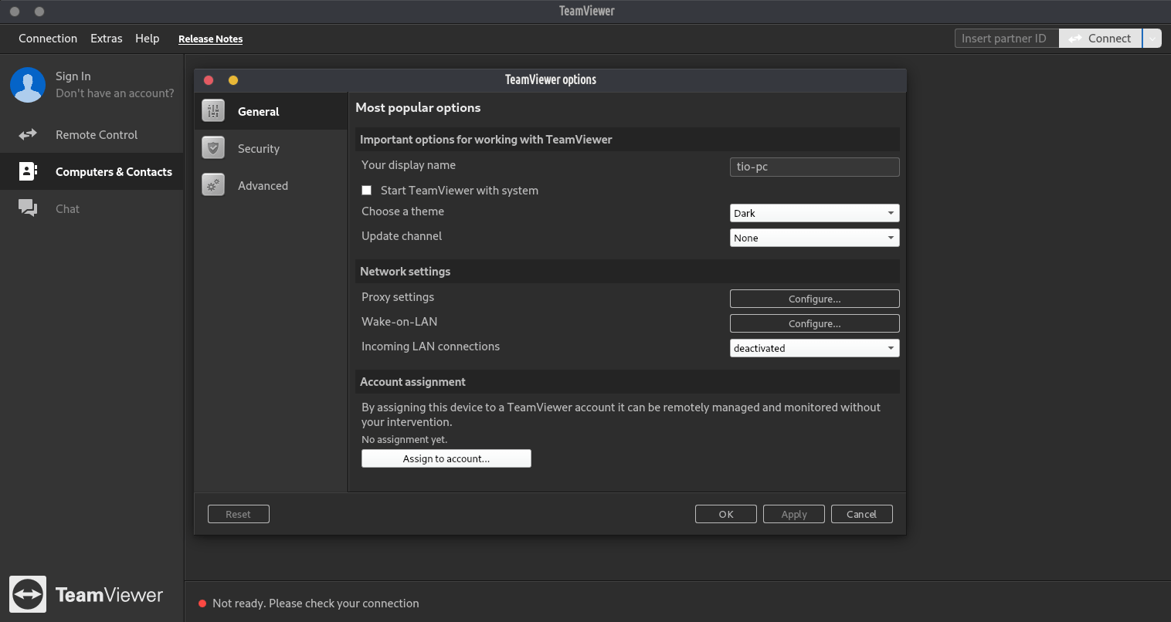Click Configure for Proxy settings
Screen dimensions: 1171x622
814,299
